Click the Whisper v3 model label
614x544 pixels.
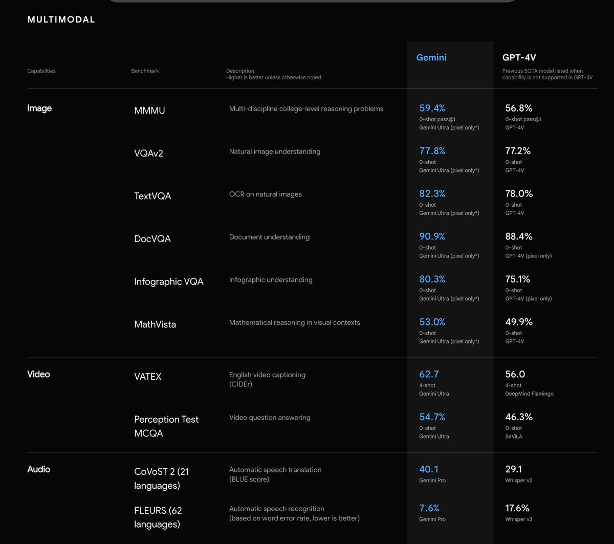click(518, 519)
